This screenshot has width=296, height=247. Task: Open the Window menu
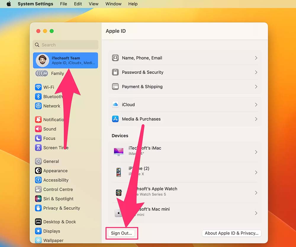coord(113,4)
